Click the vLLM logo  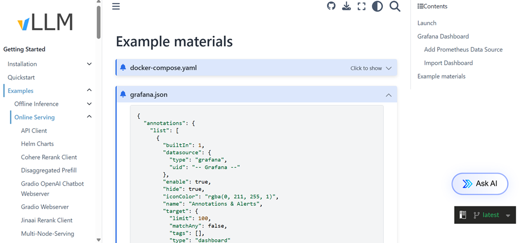point(45,22)
